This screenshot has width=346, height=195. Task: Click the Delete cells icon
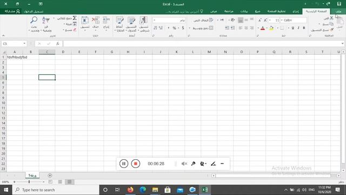point(96,21)
